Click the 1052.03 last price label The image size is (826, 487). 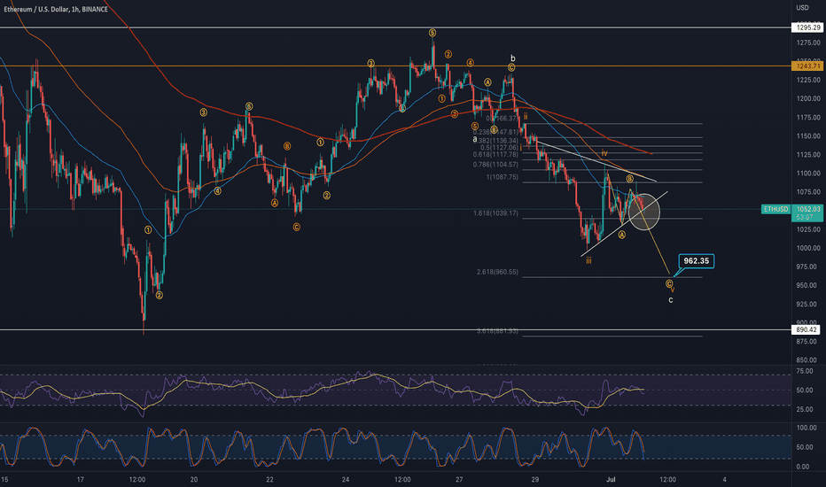click(x=808, y=209)
